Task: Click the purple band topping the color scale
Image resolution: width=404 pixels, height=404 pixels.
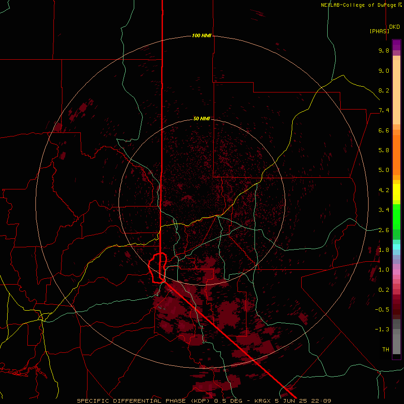Action: point(396,45)
